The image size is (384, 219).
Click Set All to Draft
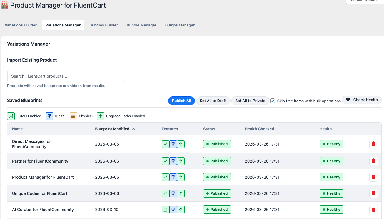[213, 101]
